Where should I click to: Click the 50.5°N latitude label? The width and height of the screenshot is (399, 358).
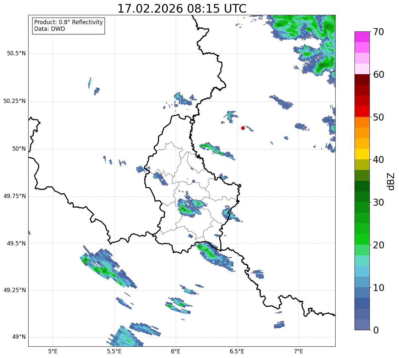tap(16, 53)
